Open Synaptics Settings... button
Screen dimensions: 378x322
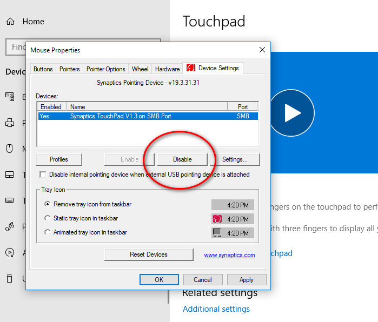point(235,159)
